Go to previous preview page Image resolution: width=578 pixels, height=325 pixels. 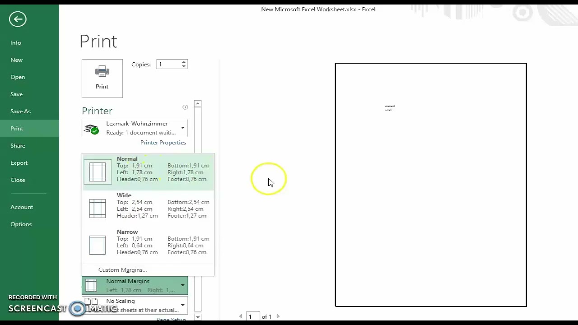pyautogui.click(x=241, y=316)
